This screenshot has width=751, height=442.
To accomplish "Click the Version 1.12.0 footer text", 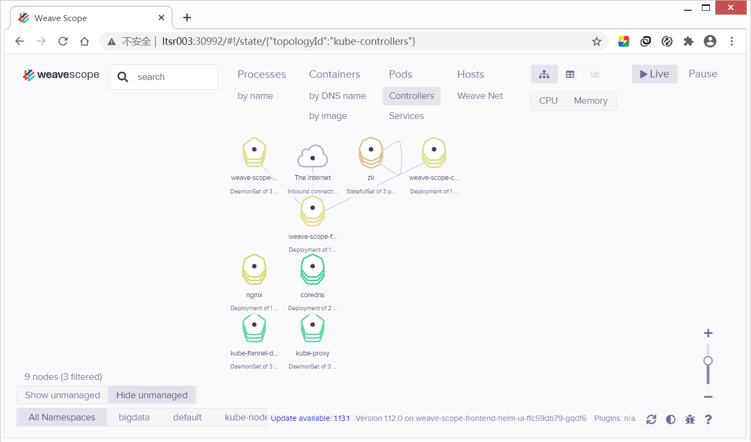I will (x=471, y=418).
